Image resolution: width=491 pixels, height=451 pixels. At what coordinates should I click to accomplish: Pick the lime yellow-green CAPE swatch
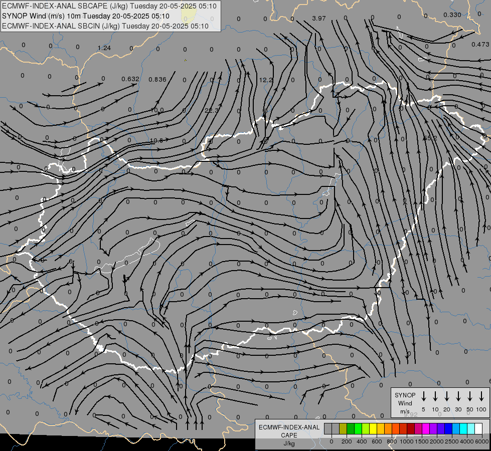coord(366,428)
